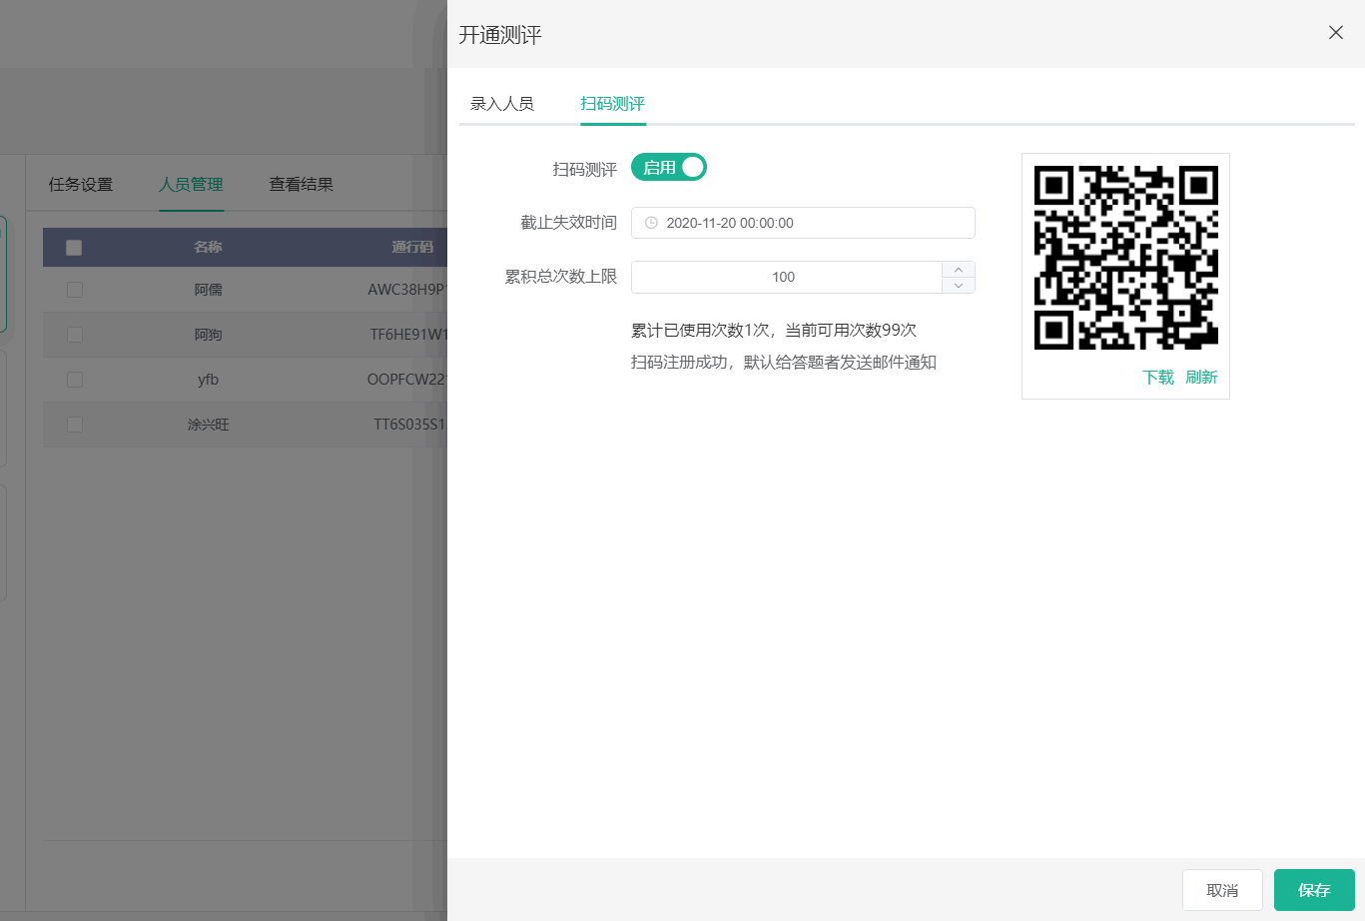Check the select-all checkbox in table header
Image resolution: width=1365 pixels, height=921 pixels.
coord(74,248)
